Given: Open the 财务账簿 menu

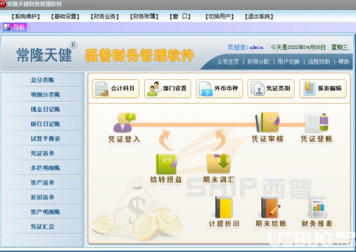Looking at the screenshot, I should (144, 17).
